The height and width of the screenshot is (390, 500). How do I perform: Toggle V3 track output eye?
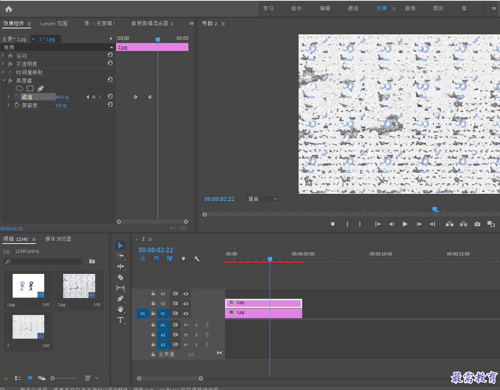coord(186,294)
